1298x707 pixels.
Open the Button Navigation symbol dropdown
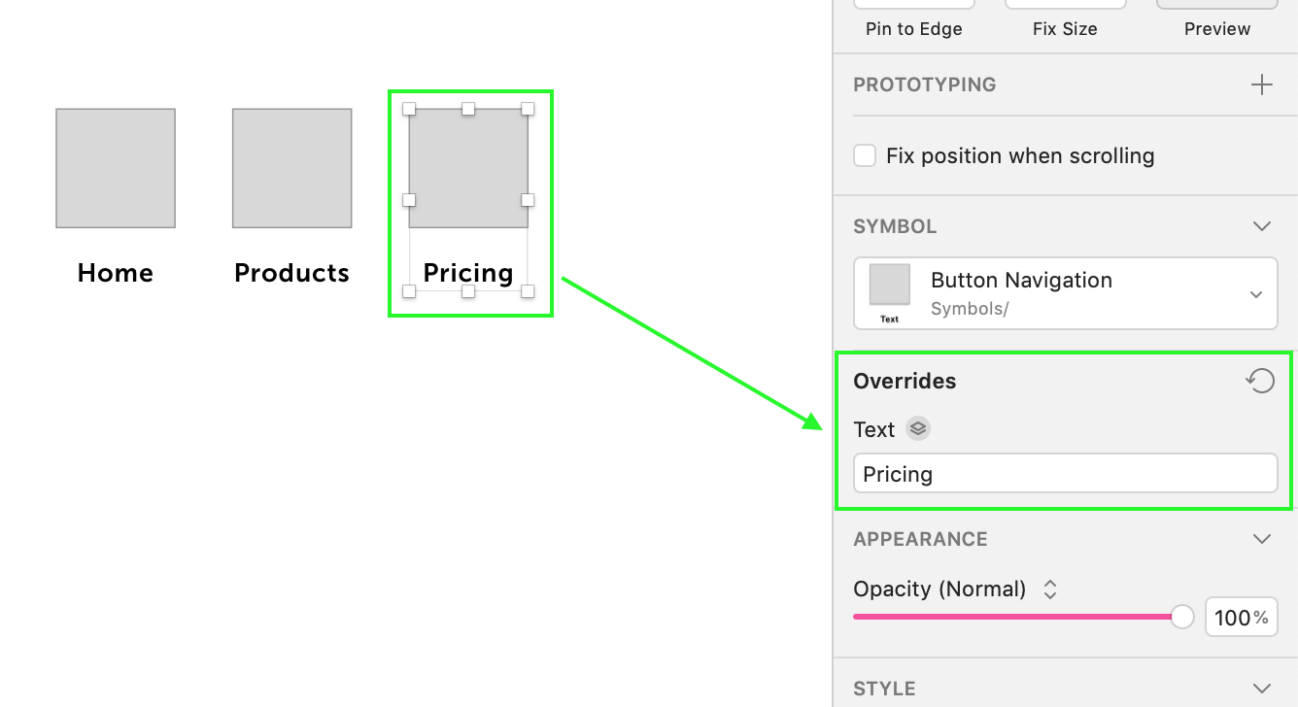pos(1257,292)
